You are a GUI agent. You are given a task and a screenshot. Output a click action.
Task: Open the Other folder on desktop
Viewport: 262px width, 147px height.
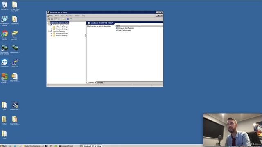tap(5, 120)
